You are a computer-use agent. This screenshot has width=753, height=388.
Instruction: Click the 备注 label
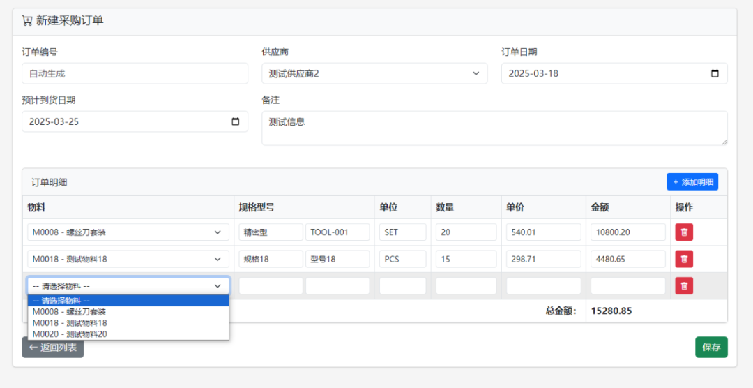(271, 100)
